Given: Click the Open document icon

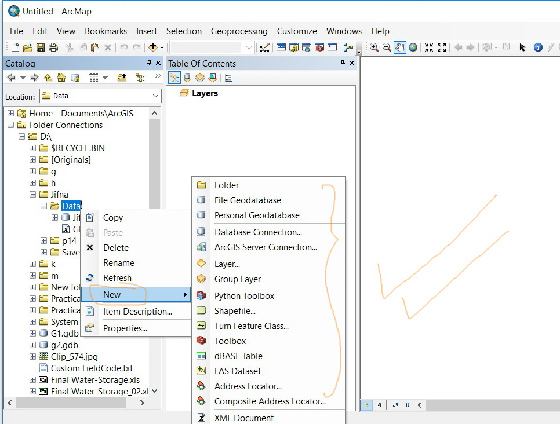Looking at the screenshot, I should point(27,47).
